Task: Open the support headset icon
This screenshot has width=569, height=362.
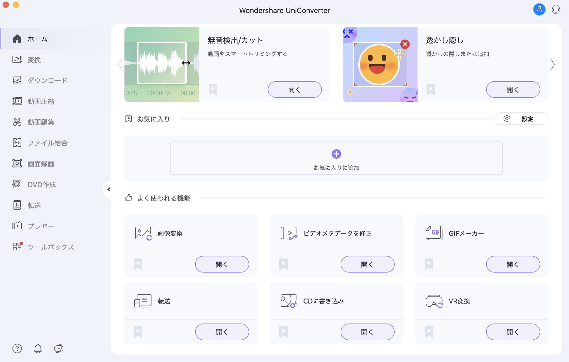Action: [x=556, y=10]
